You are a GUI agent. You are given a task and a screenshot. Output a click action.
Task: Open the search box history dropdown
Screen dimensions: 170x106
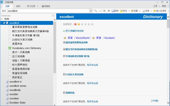pyautogui.click(x=91, y=11)
